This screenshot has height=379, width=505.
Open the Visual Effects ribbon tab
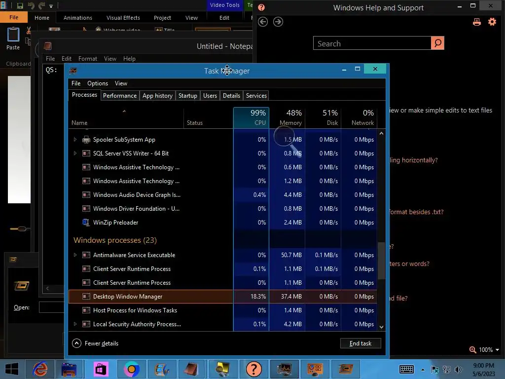(123, 18)
